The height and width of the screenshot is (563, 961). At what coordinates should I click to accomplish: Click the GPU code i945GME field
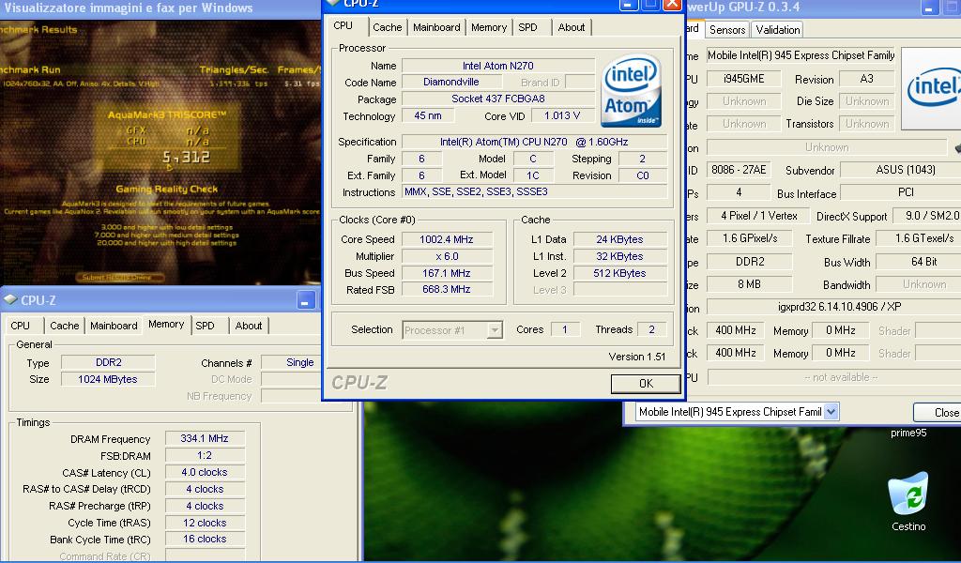tap(743, 79)
